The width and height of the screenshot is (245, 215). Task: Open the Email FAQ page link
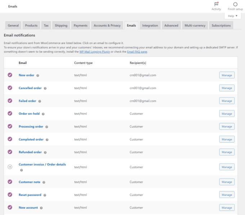137,52
